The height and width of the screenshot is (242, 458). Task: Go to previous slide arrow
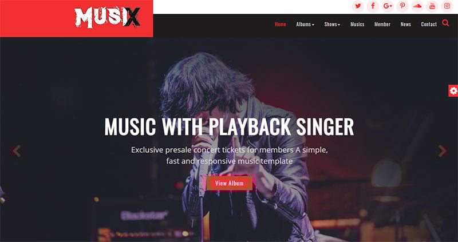coord(17,151)
